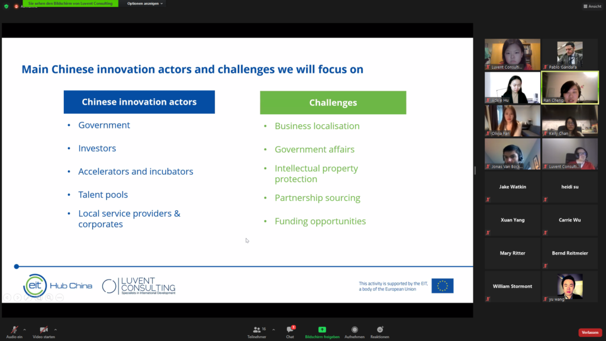Viewport: 606px width, 341px height.
Task: Open audio options arrow beside microphone
Action: click(x=25, y=329)
